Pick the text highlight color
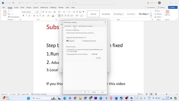The image size is (179, 101). click(x=48, y=16)
